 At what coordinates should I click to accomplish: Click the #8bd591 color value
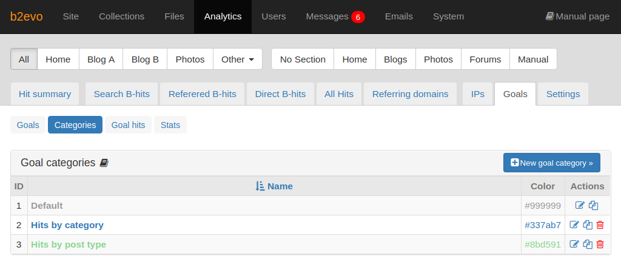543,245
